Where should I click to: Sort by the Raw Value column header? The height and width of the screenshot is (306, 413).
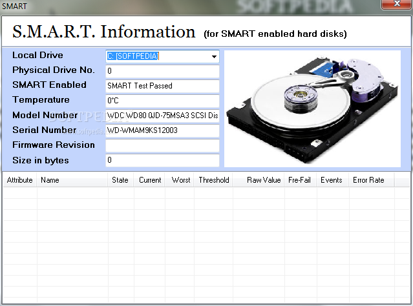[x=259, y=180]
